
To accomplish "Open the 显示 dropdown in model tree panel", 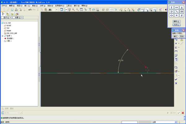I will tap(7, 18).
